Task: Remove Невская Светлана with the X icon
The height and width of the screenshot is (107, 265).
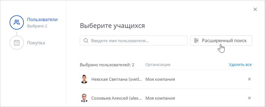Action: [x=249, y=79]
